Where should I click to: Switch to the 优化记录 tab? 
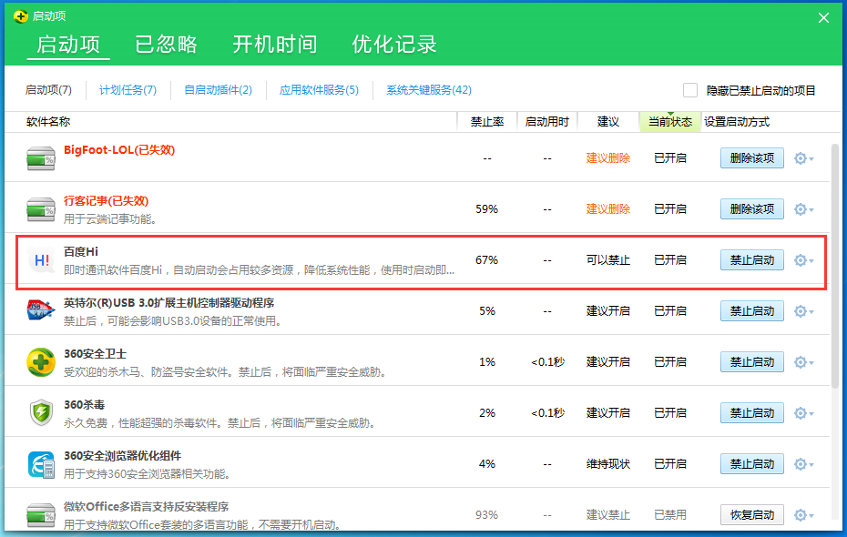point(393,43)
